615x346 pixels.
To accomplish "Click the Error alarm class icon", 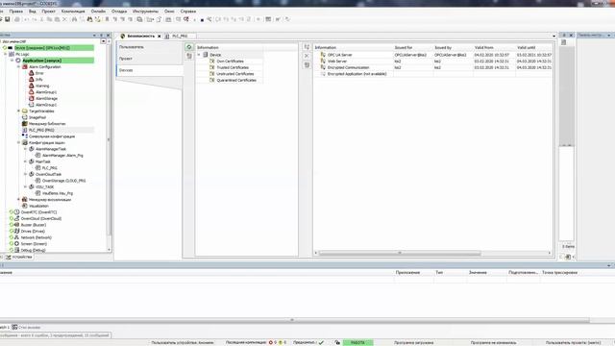I will pos(32,73).
